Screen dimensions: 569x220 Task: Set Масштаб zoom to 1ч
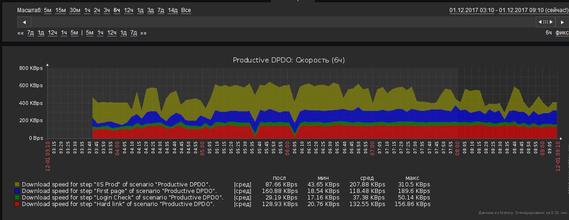(x=87, y=10)
